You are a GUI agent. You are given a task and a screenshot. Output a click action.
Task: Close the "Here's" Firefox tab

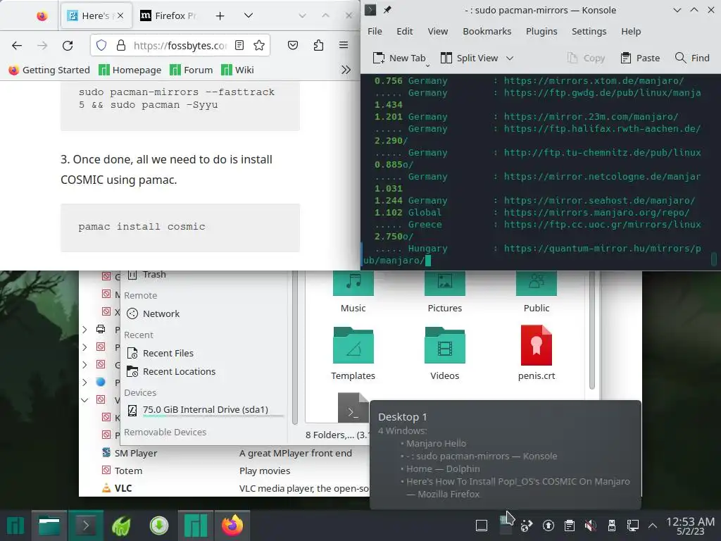click(x=120, y=15)
